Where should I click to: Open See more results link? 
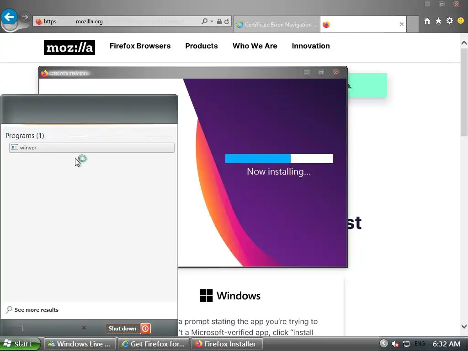tap(37, 310)
